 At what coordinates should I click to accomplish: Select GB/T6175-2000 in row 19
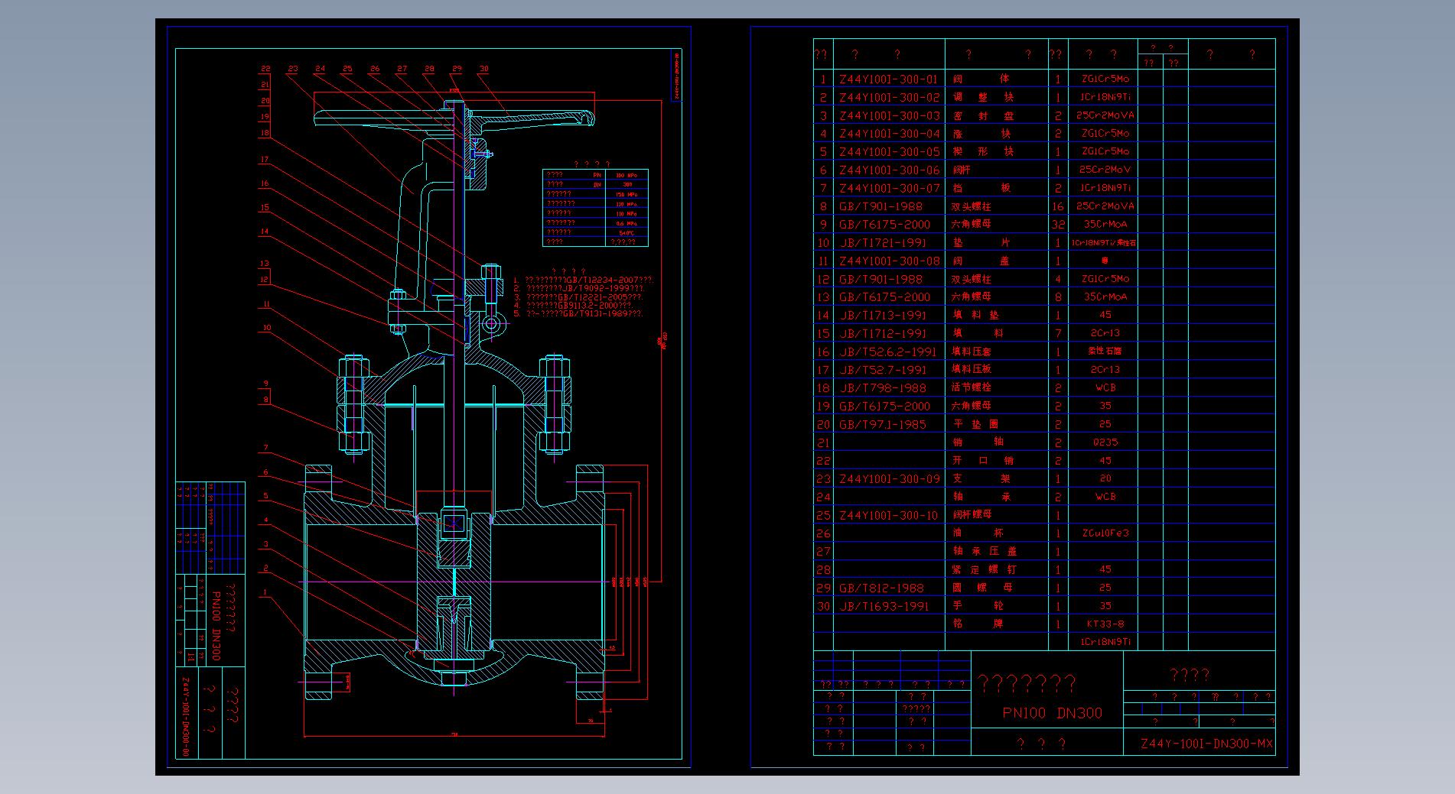point(884,406)
